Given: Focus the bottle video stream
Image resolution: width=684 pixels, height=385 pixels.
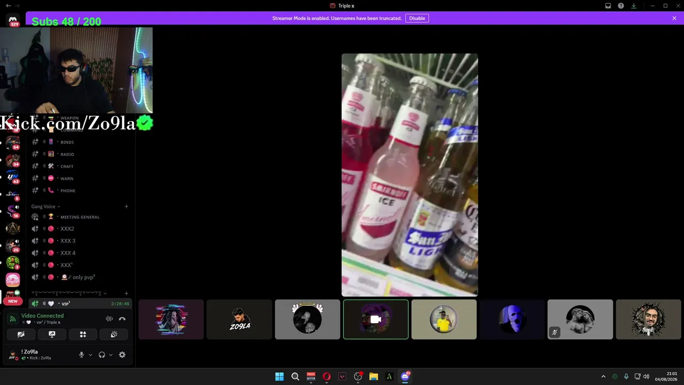Looking at the screenshot, I should (410, 175).
